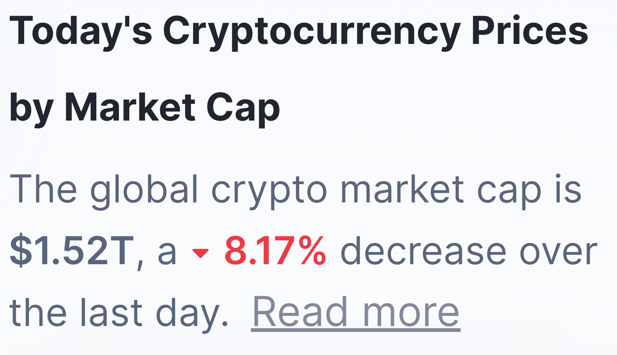Viewport: 617px width, 355px height.
Task: Click the word Prices in the heading
Action: (x=530, y=32)
